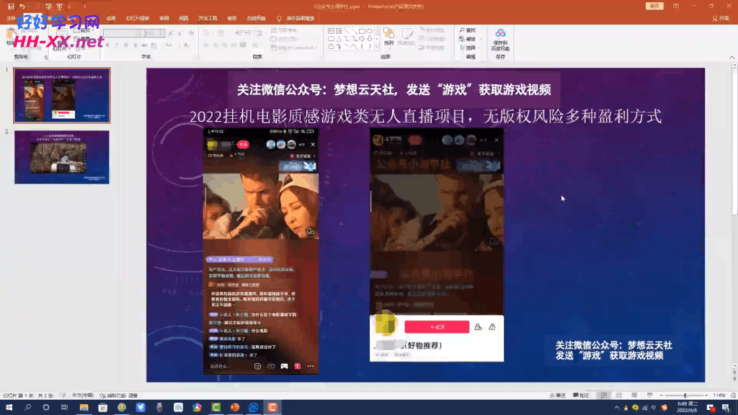Image resolution: width=738 pixels, height=415 pixels.
Task: Expand the shapes gallery more arrow
Action: [377, 47]
